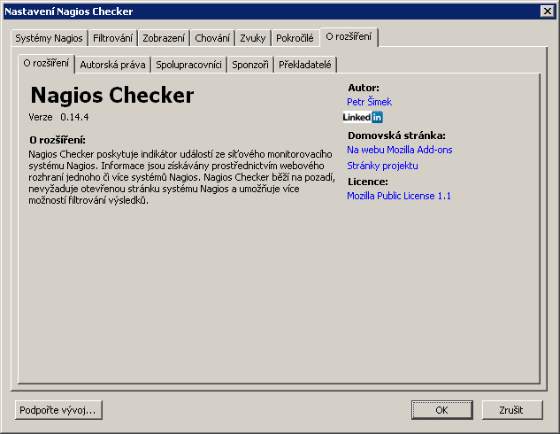
Task: Visit the Stránky projektu link
Action: 382,166
